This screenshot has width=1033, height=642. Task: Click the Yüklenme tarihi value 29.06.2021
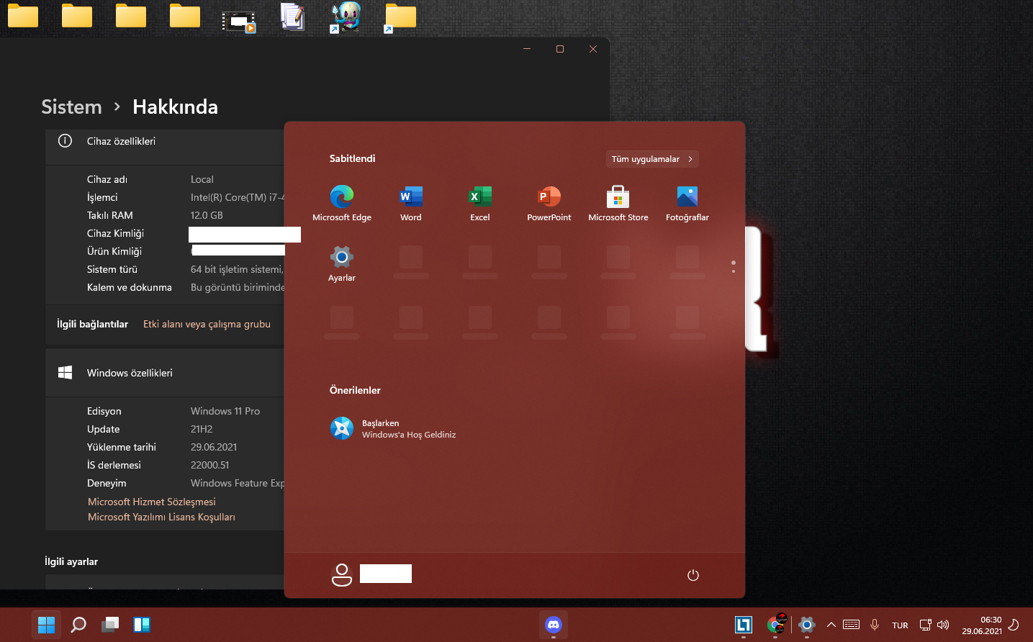coord(214,447)
